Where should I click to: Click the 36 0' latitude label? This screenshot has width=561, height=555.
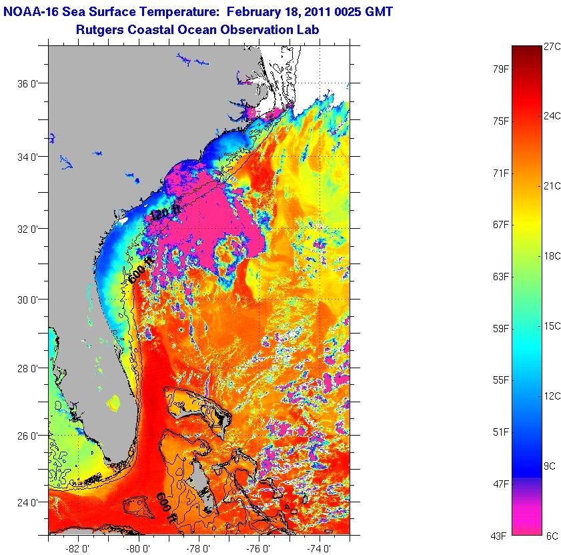(x=27, y=84)
